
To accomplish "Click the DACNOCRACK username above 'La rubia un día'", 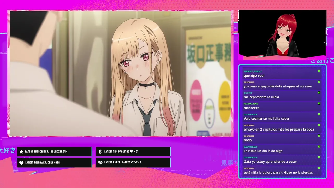I will [250, 147].
